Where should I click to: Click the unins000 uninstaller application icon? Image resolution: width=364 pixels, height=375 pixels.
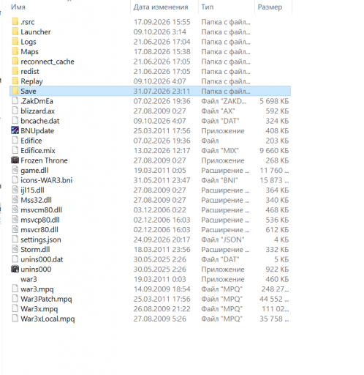pyautogui.click(x=15, y=269)
